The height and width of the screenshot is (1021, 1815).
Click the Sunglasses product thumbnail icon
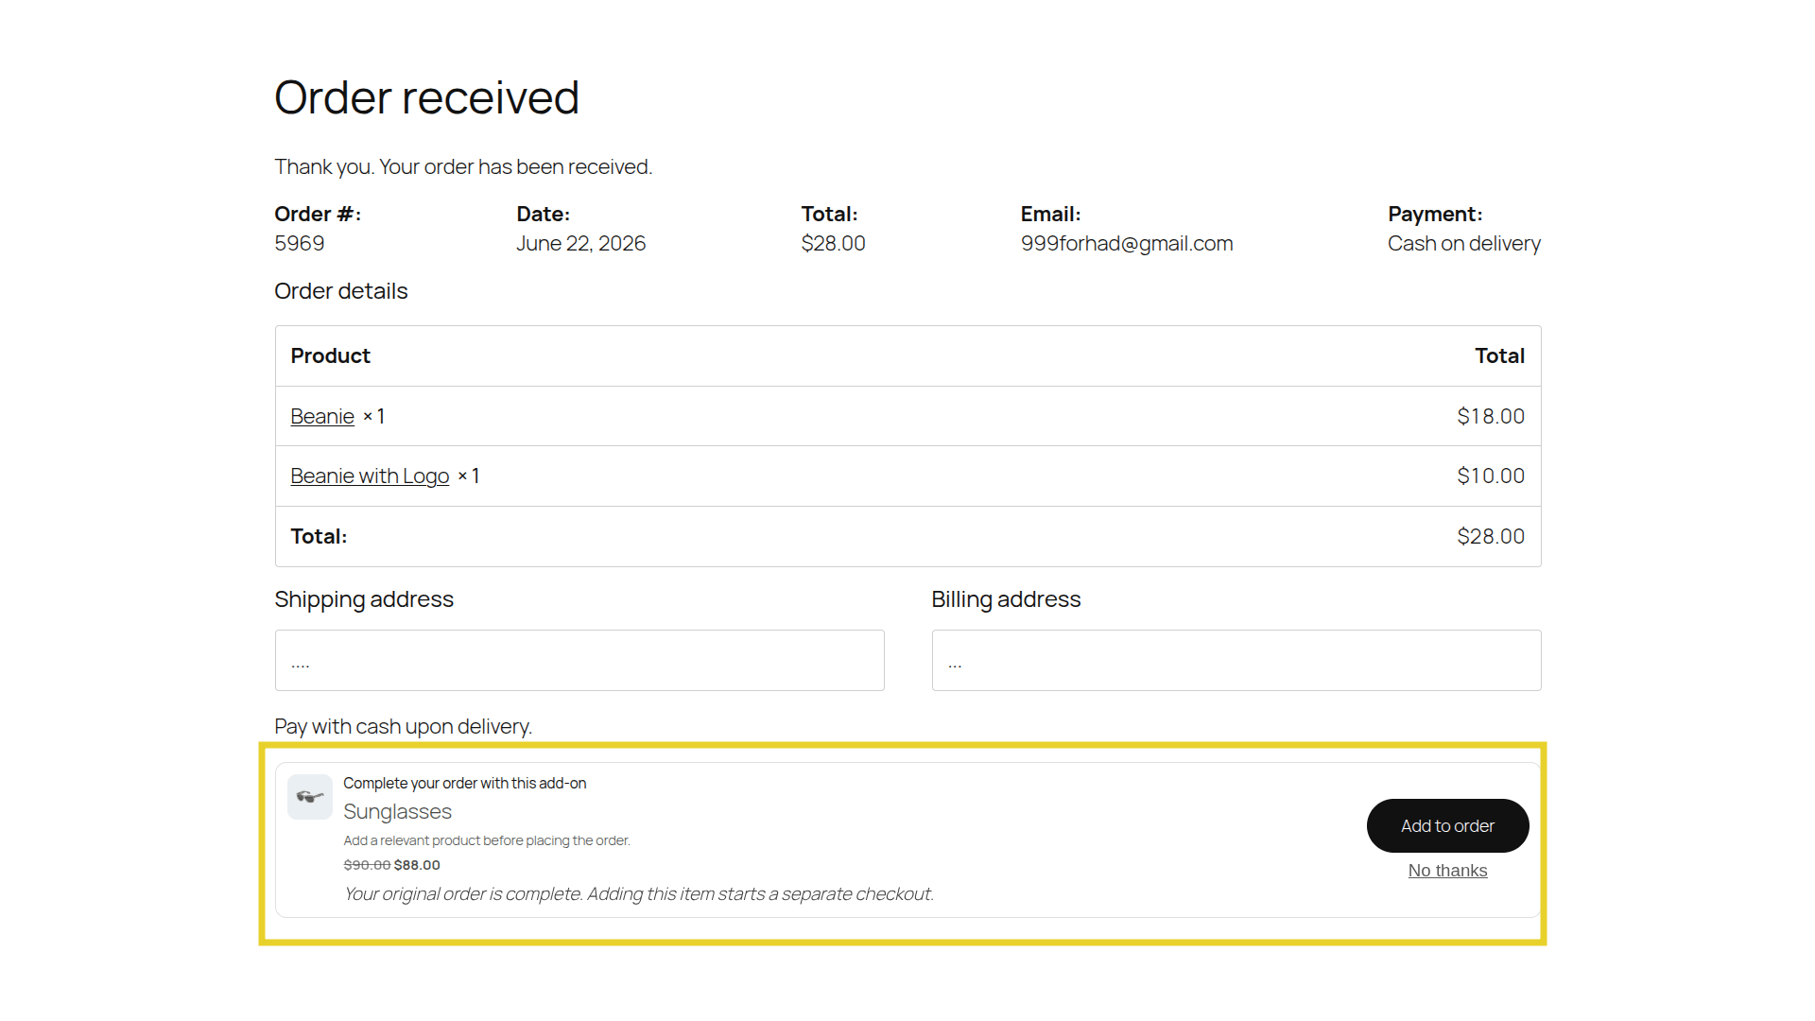[x=310, y=797]
